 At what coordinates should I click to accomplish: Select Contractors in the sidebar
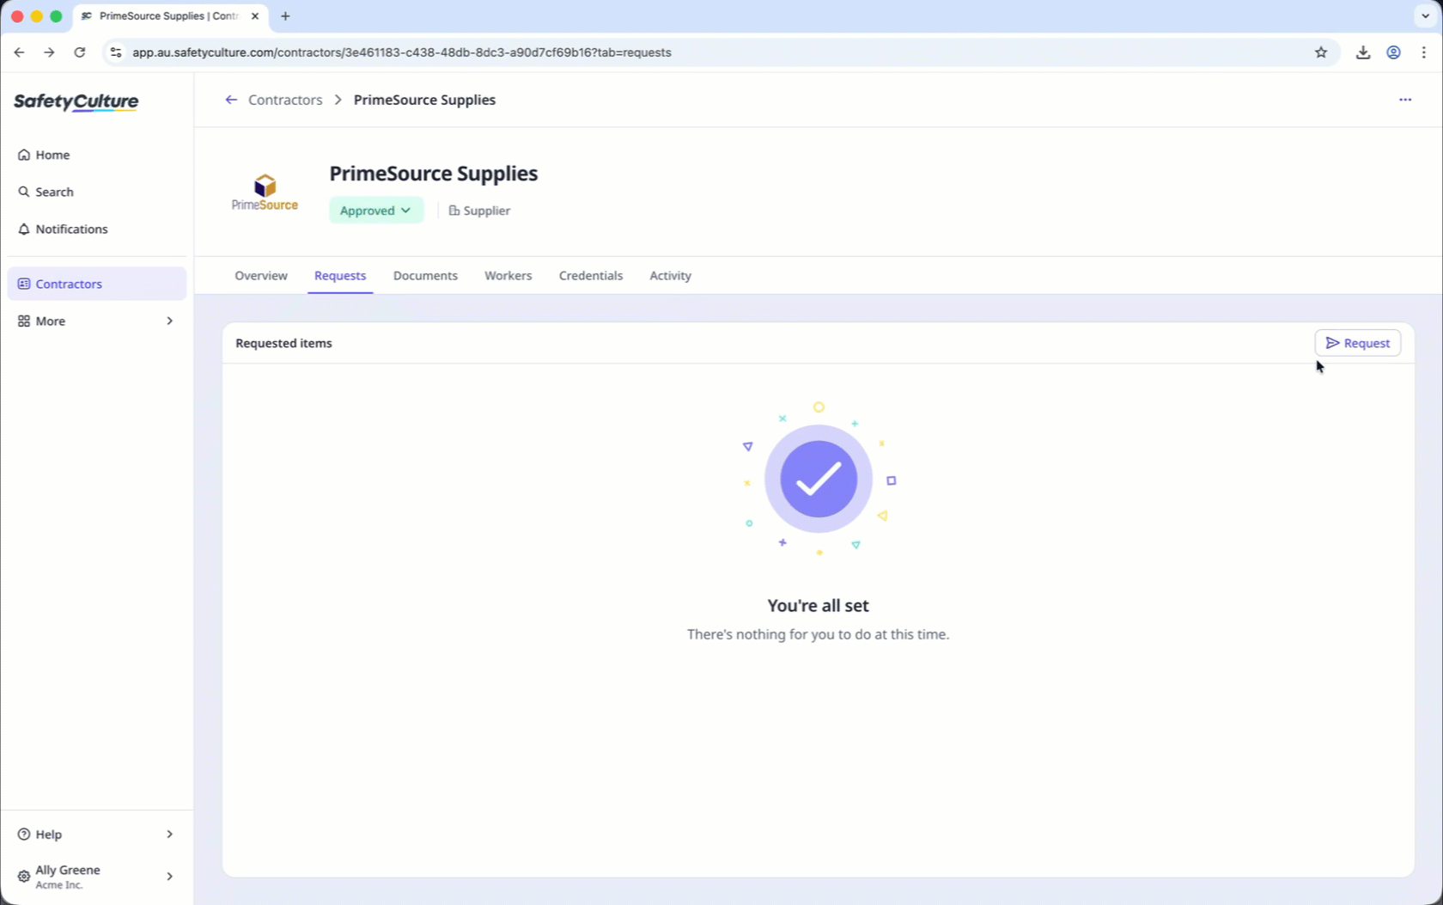tap(96, 284)
